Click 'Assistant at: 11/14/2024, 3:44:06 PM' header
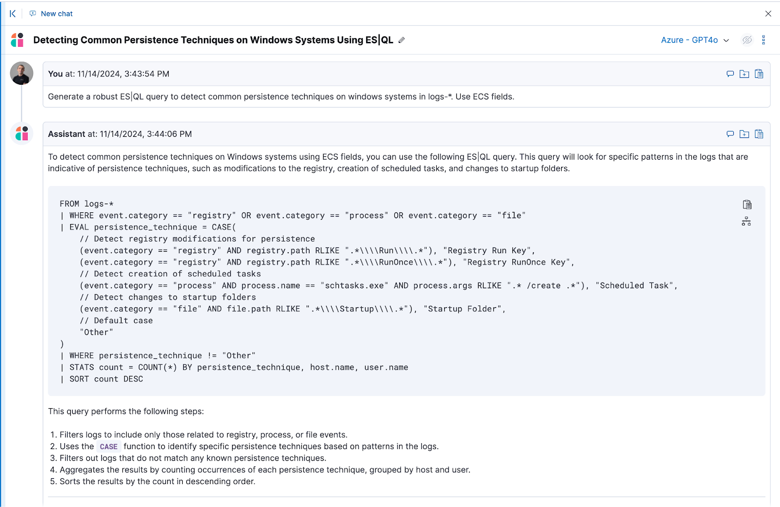Screen dimensions: 780x507 pos(120,134)
